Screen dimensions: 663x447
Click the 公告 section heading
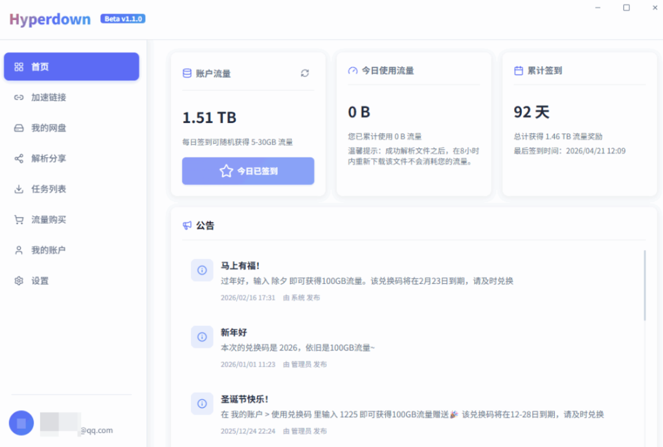205,225
